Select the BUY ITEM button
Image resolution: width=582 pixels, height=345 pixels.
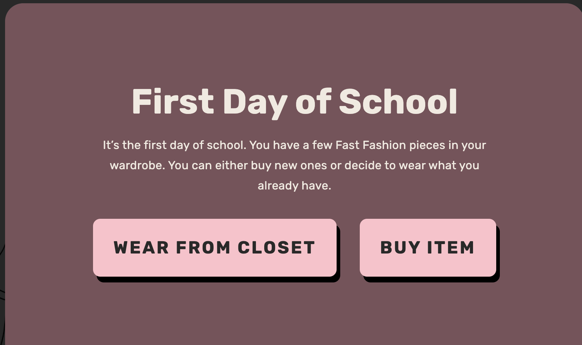pyautogui.click(x=428, y=248)
